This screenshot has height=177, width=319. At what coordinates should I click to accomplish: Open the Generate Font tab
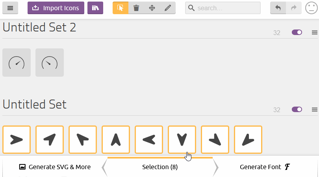(x=265, y=167)
